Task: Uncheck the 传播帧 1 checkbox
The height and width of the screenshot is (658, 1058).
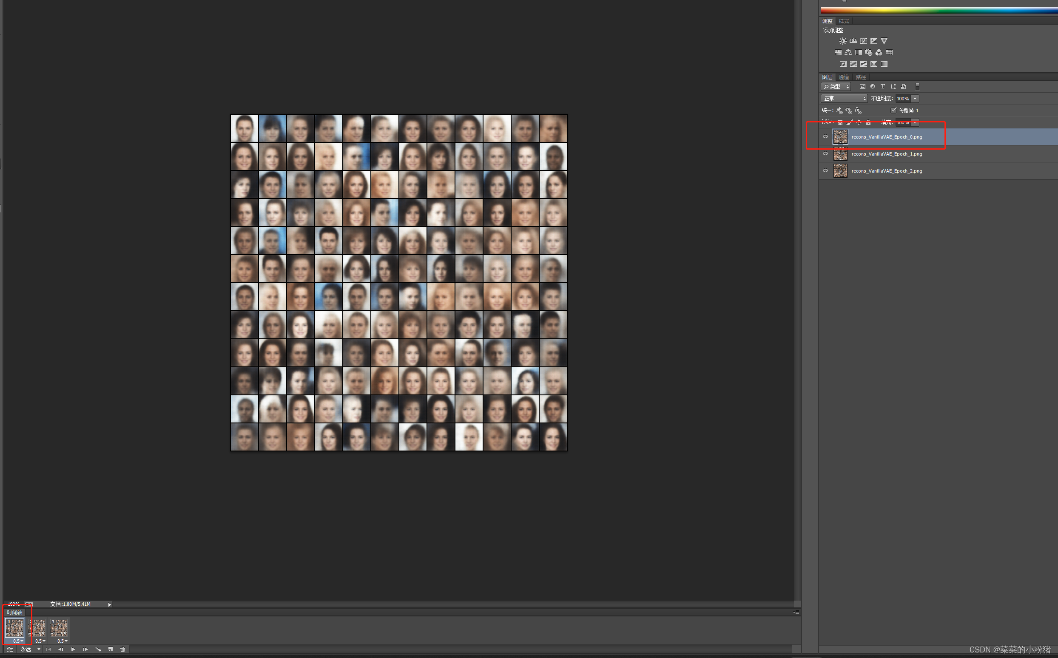Action: [x=893, y=110]
